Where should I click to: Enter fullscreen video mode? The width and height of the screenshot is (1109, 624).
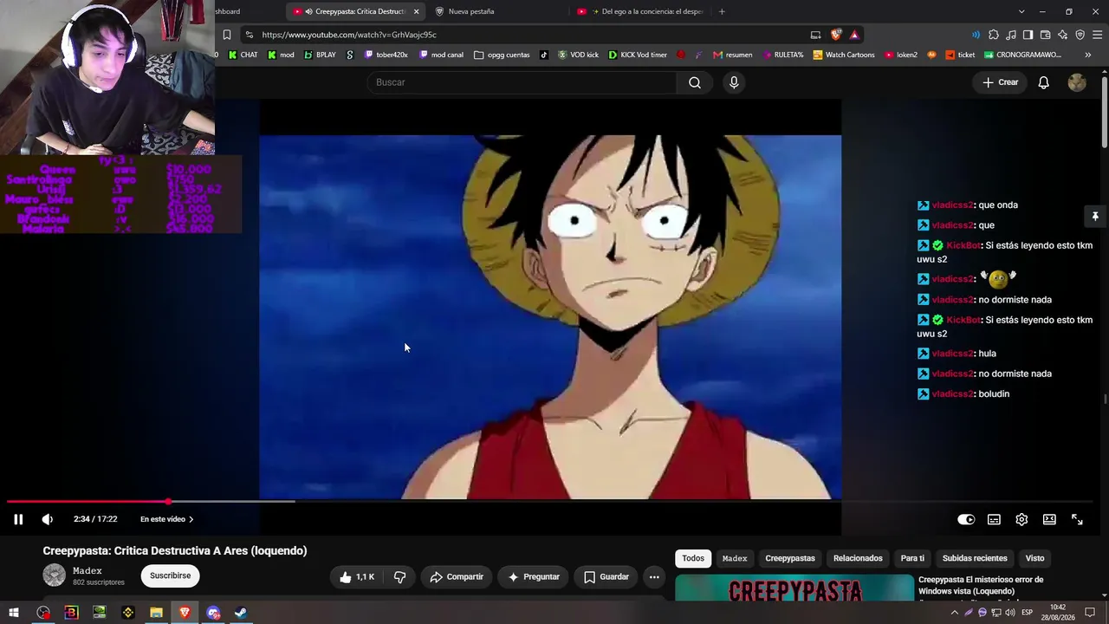pyautogui.click(x=1077, y=519)
